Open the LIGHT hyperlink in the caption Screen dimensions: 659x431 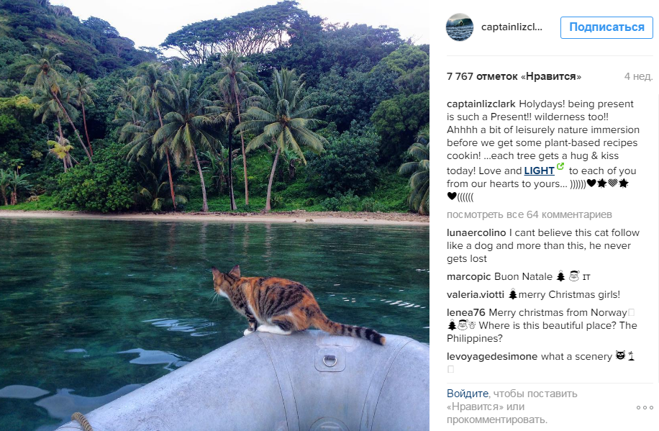(537, 171)
